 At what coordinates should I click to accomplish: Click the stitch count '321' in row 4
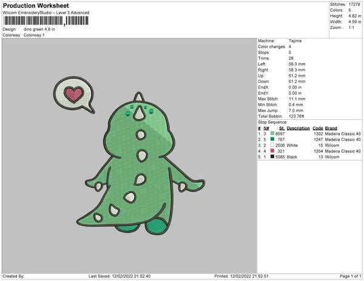281,151
